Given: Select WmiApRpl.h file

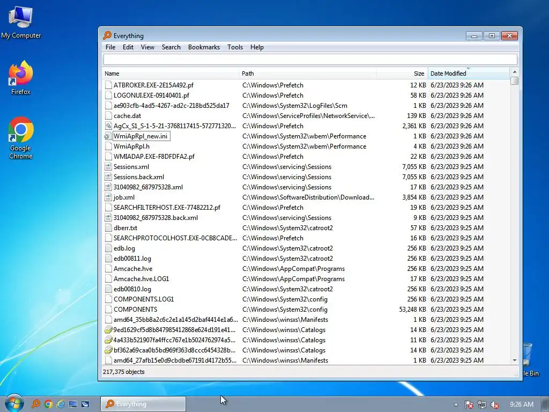Looking at the screenshot, I should tap(131, 146).
